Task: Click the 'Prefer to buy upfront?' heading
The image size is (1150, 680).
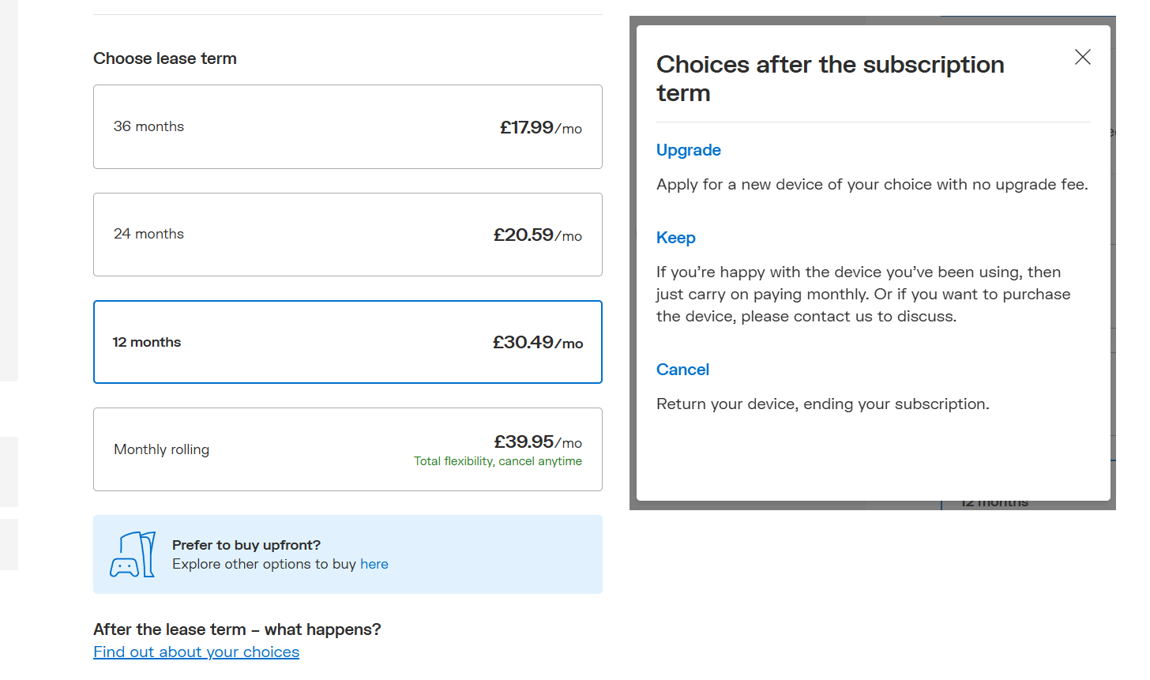Action: tap(246, 545)
